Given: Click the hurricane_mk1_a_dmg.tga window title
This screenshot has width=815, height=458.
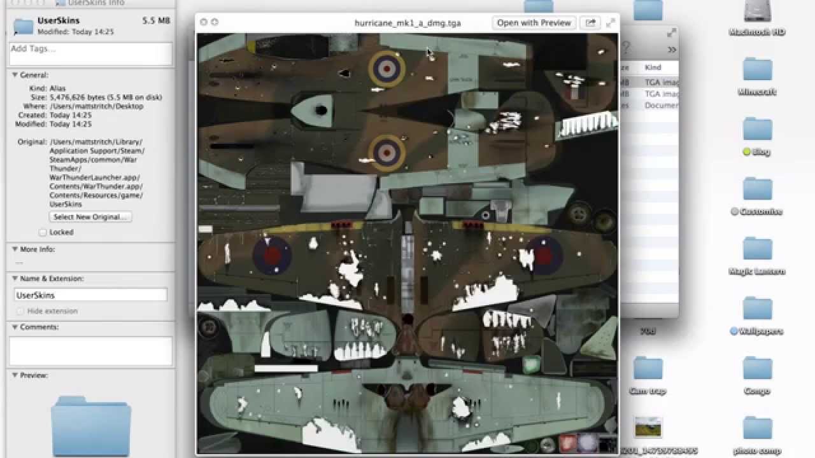Looking at the screenshot, I should (x=407, y=22).
